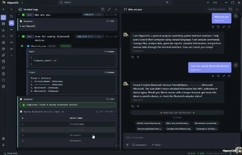Open the sparkles AI sidebar icon
Viewport: 242px width, 155px height.
[3, 55]
